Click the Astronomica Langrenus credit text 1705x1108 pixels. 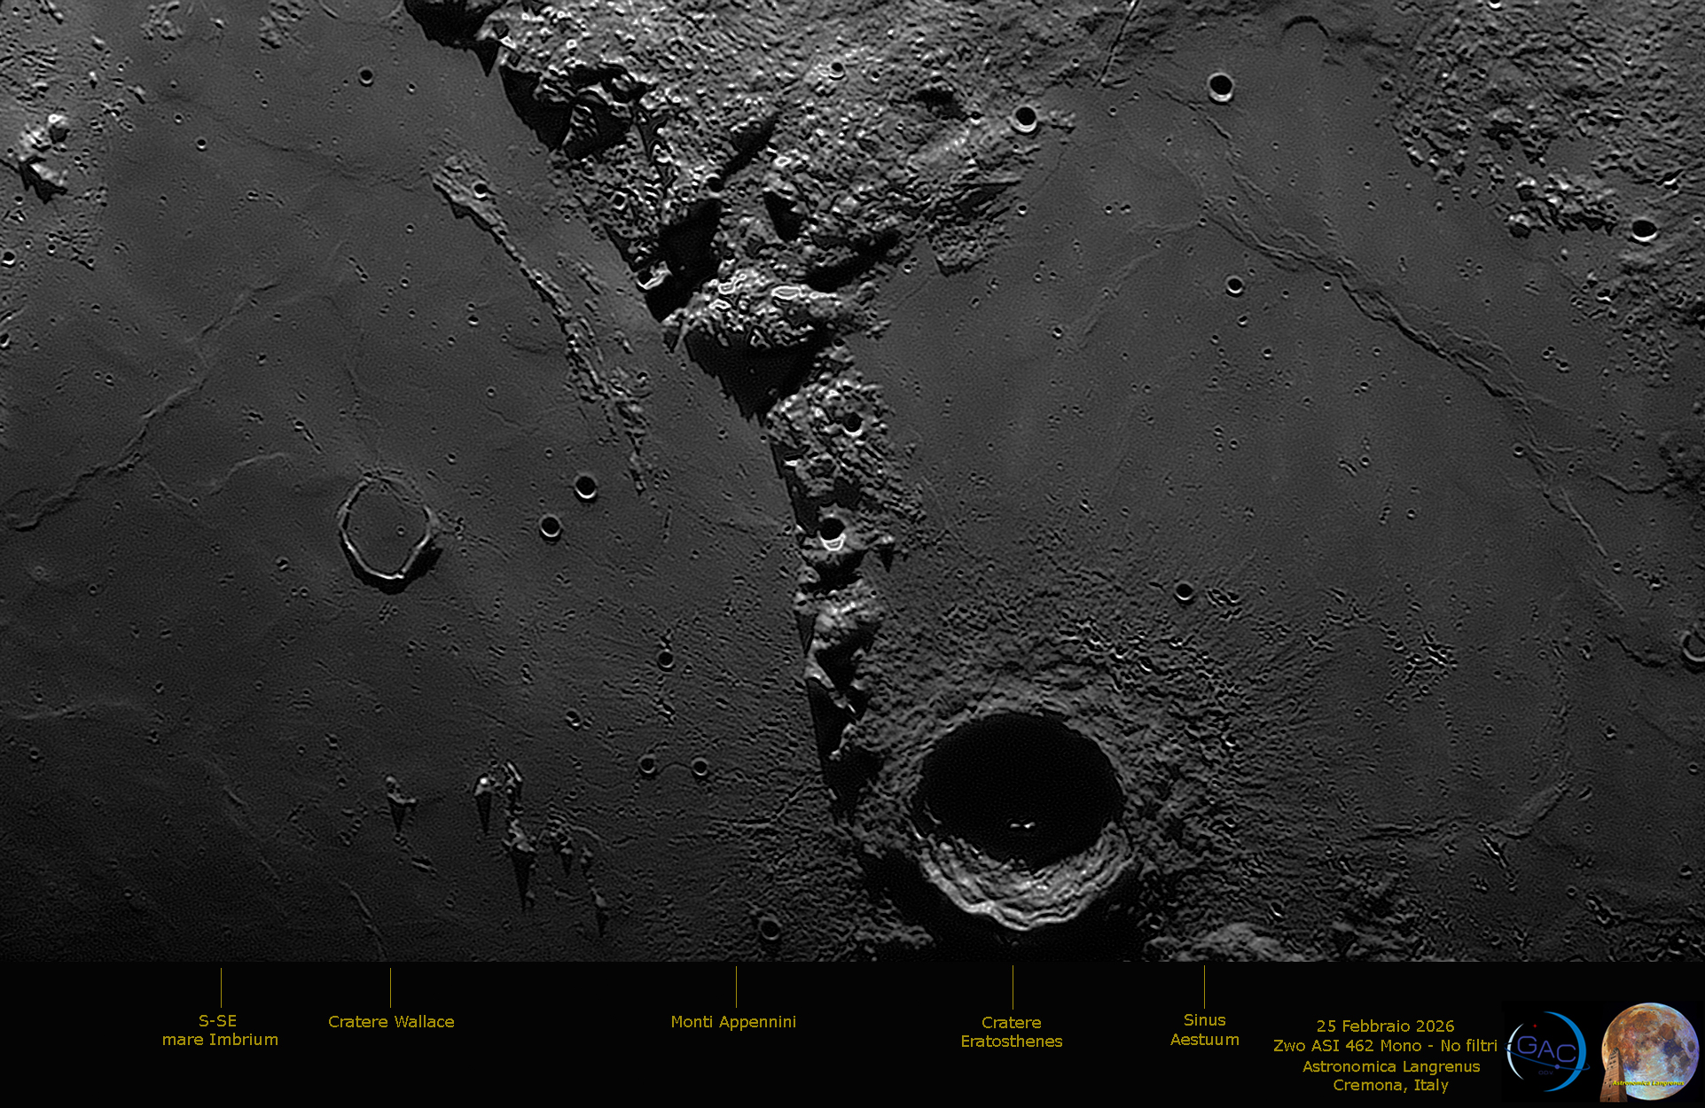[1390, 1066]
